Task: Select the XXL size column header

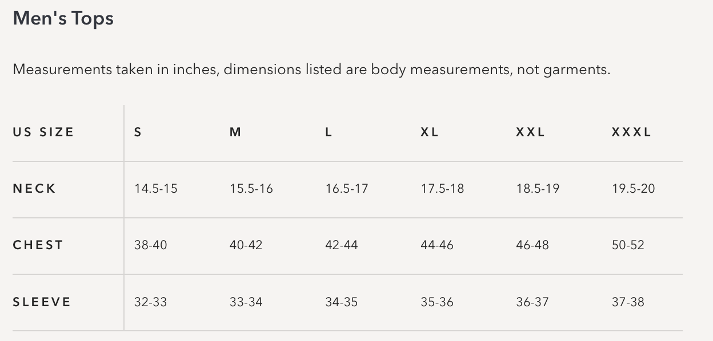Action: coord(530,132)
